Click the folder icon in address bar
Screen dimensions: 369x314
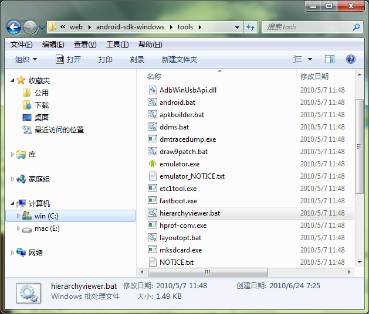point(52,27)
